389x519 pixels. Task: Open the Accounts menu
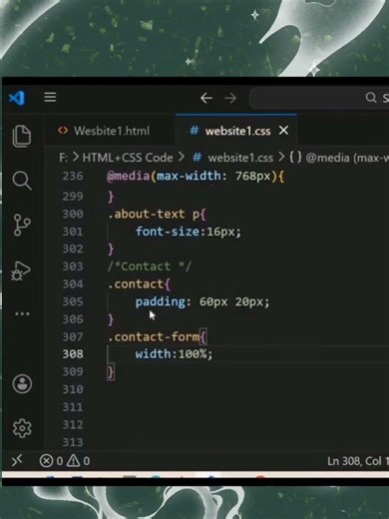22,384
